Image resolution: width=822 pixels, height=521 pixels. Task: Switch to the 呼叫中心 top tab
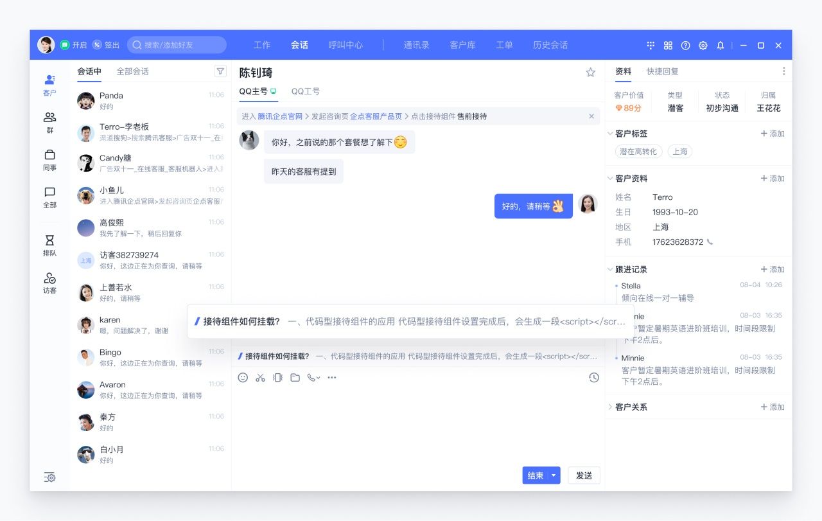pos(345,45)
